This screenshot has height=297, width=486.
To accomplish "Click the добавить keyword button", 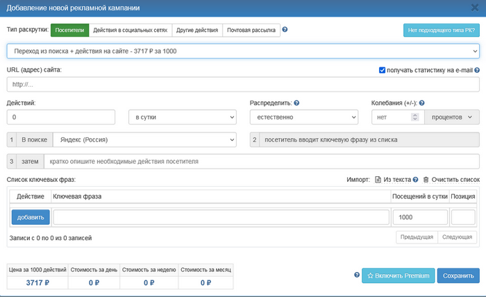I will coord(31,217).
